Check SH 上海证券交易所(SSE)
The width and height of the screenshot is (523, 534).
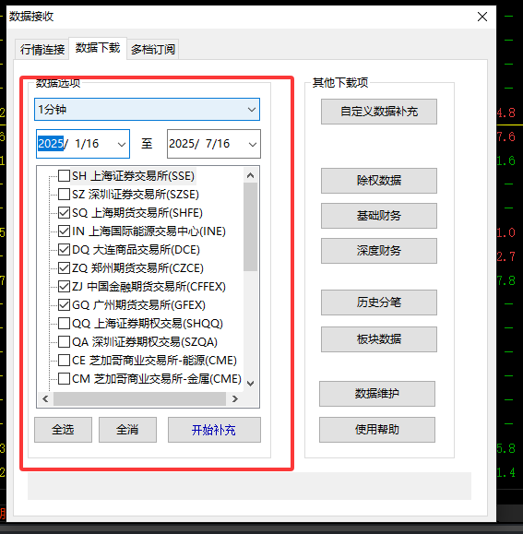[x=64, y=176]
